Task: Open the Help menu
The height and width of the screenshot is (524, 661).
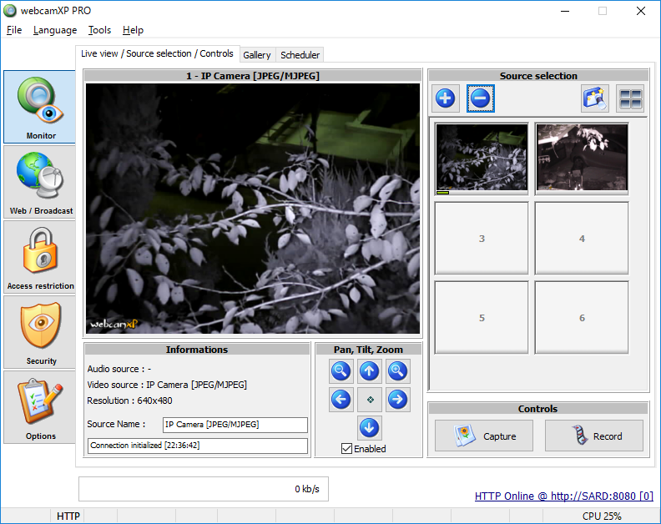Action: 133,30
